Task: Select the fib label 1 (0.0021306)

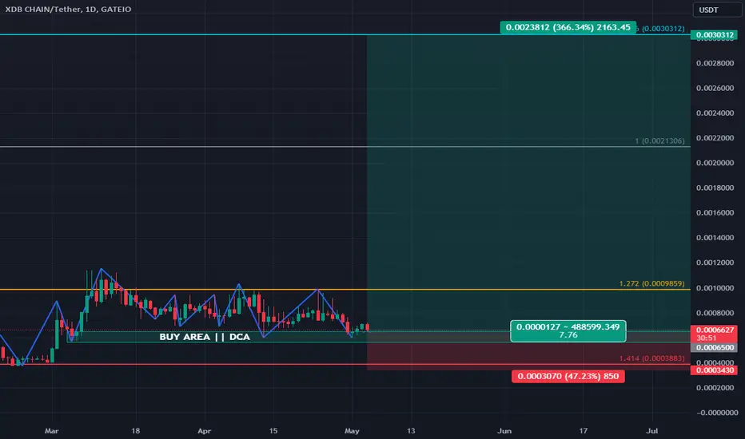Action: coord(659,141)
